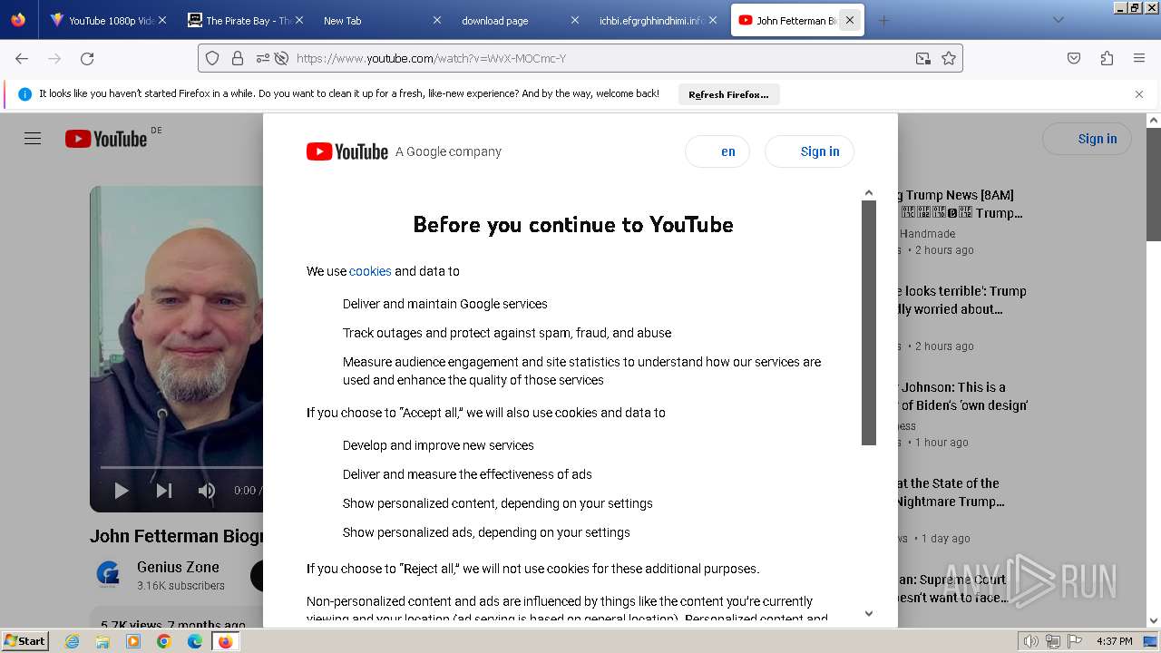Switch to ichbi.efgrghhindhimi.info tab
The image size is (1161, 653).
657,20
